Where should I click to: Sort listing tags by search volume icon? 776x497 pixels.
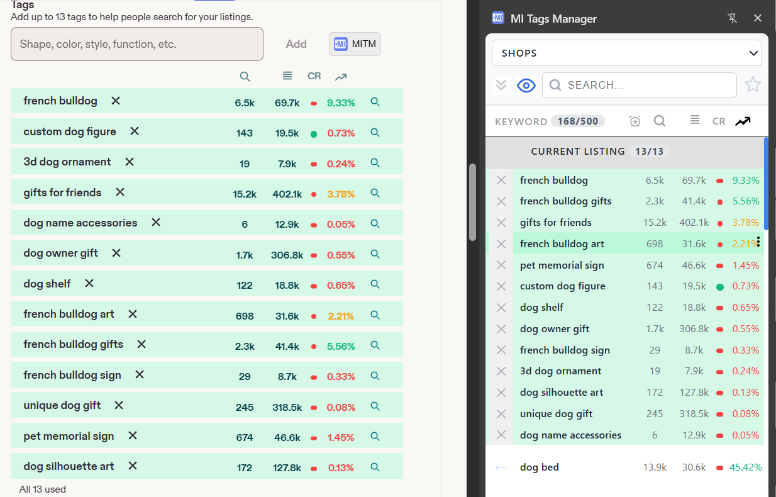(245, 77)
